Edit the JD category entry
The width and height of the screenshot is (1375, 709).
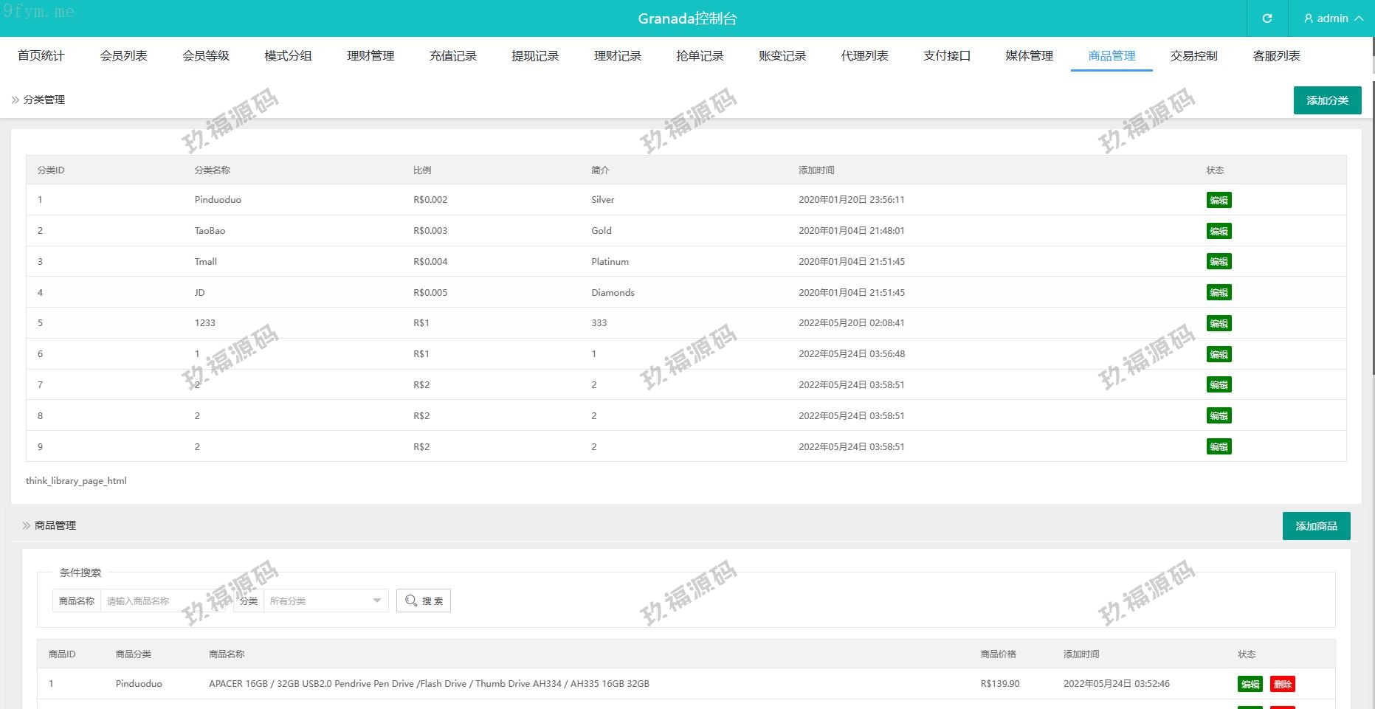(1219, 292)
